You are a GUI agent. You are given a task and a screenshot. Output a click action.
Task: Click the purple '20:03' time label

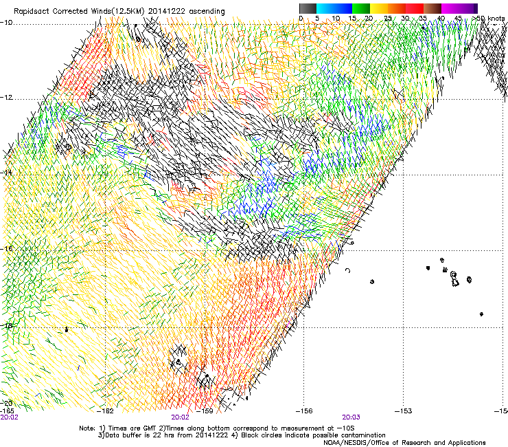click(351, 417)
